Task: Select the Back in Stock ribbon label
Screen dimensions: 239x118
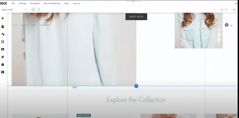Action: coord(84,115)
